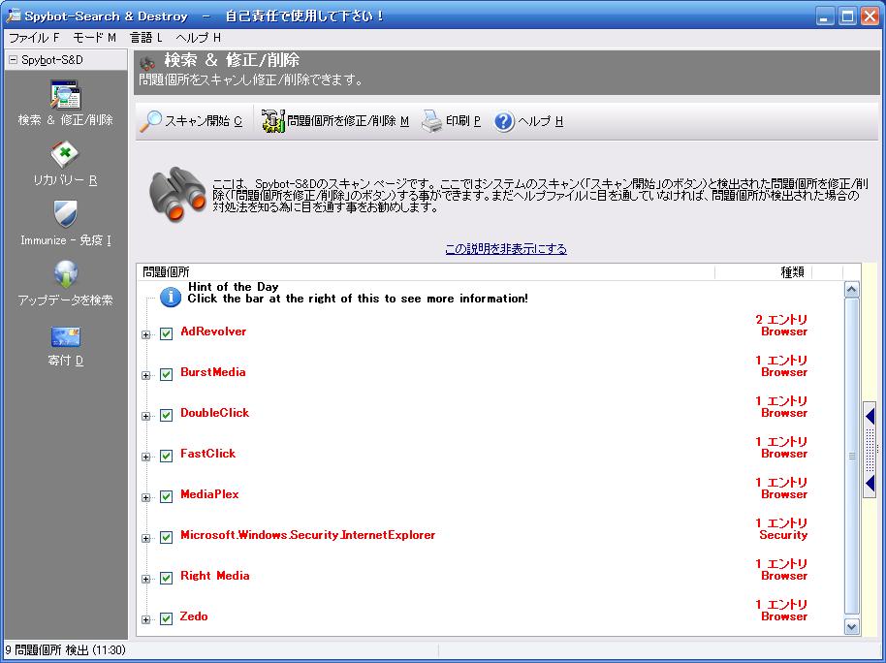Select the MediaPlex entry name

click(x=209, y=494)
